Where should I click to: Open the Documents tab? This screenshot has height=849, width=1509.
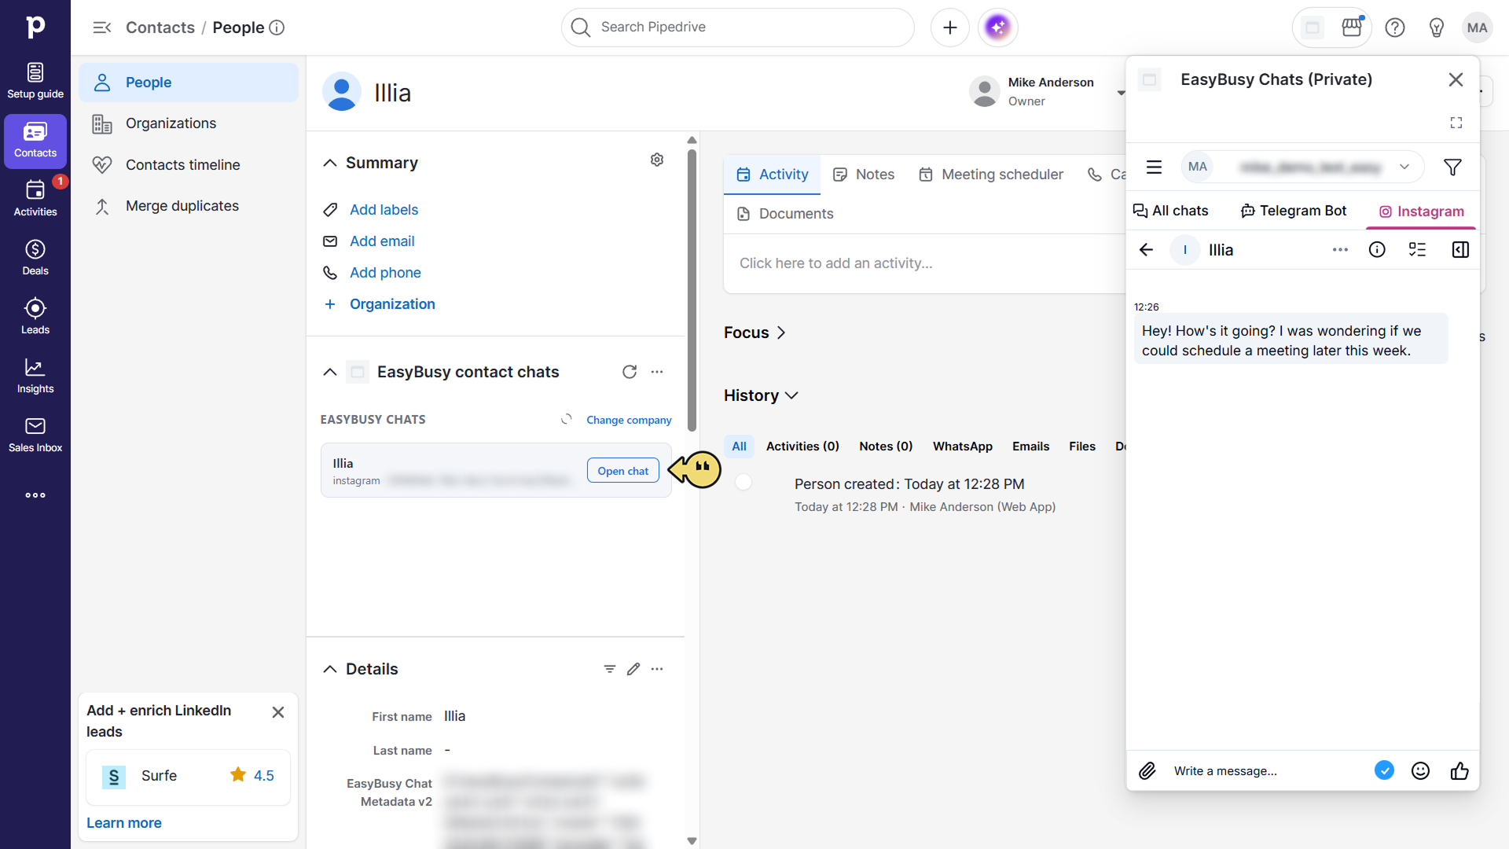pos(784,214)
